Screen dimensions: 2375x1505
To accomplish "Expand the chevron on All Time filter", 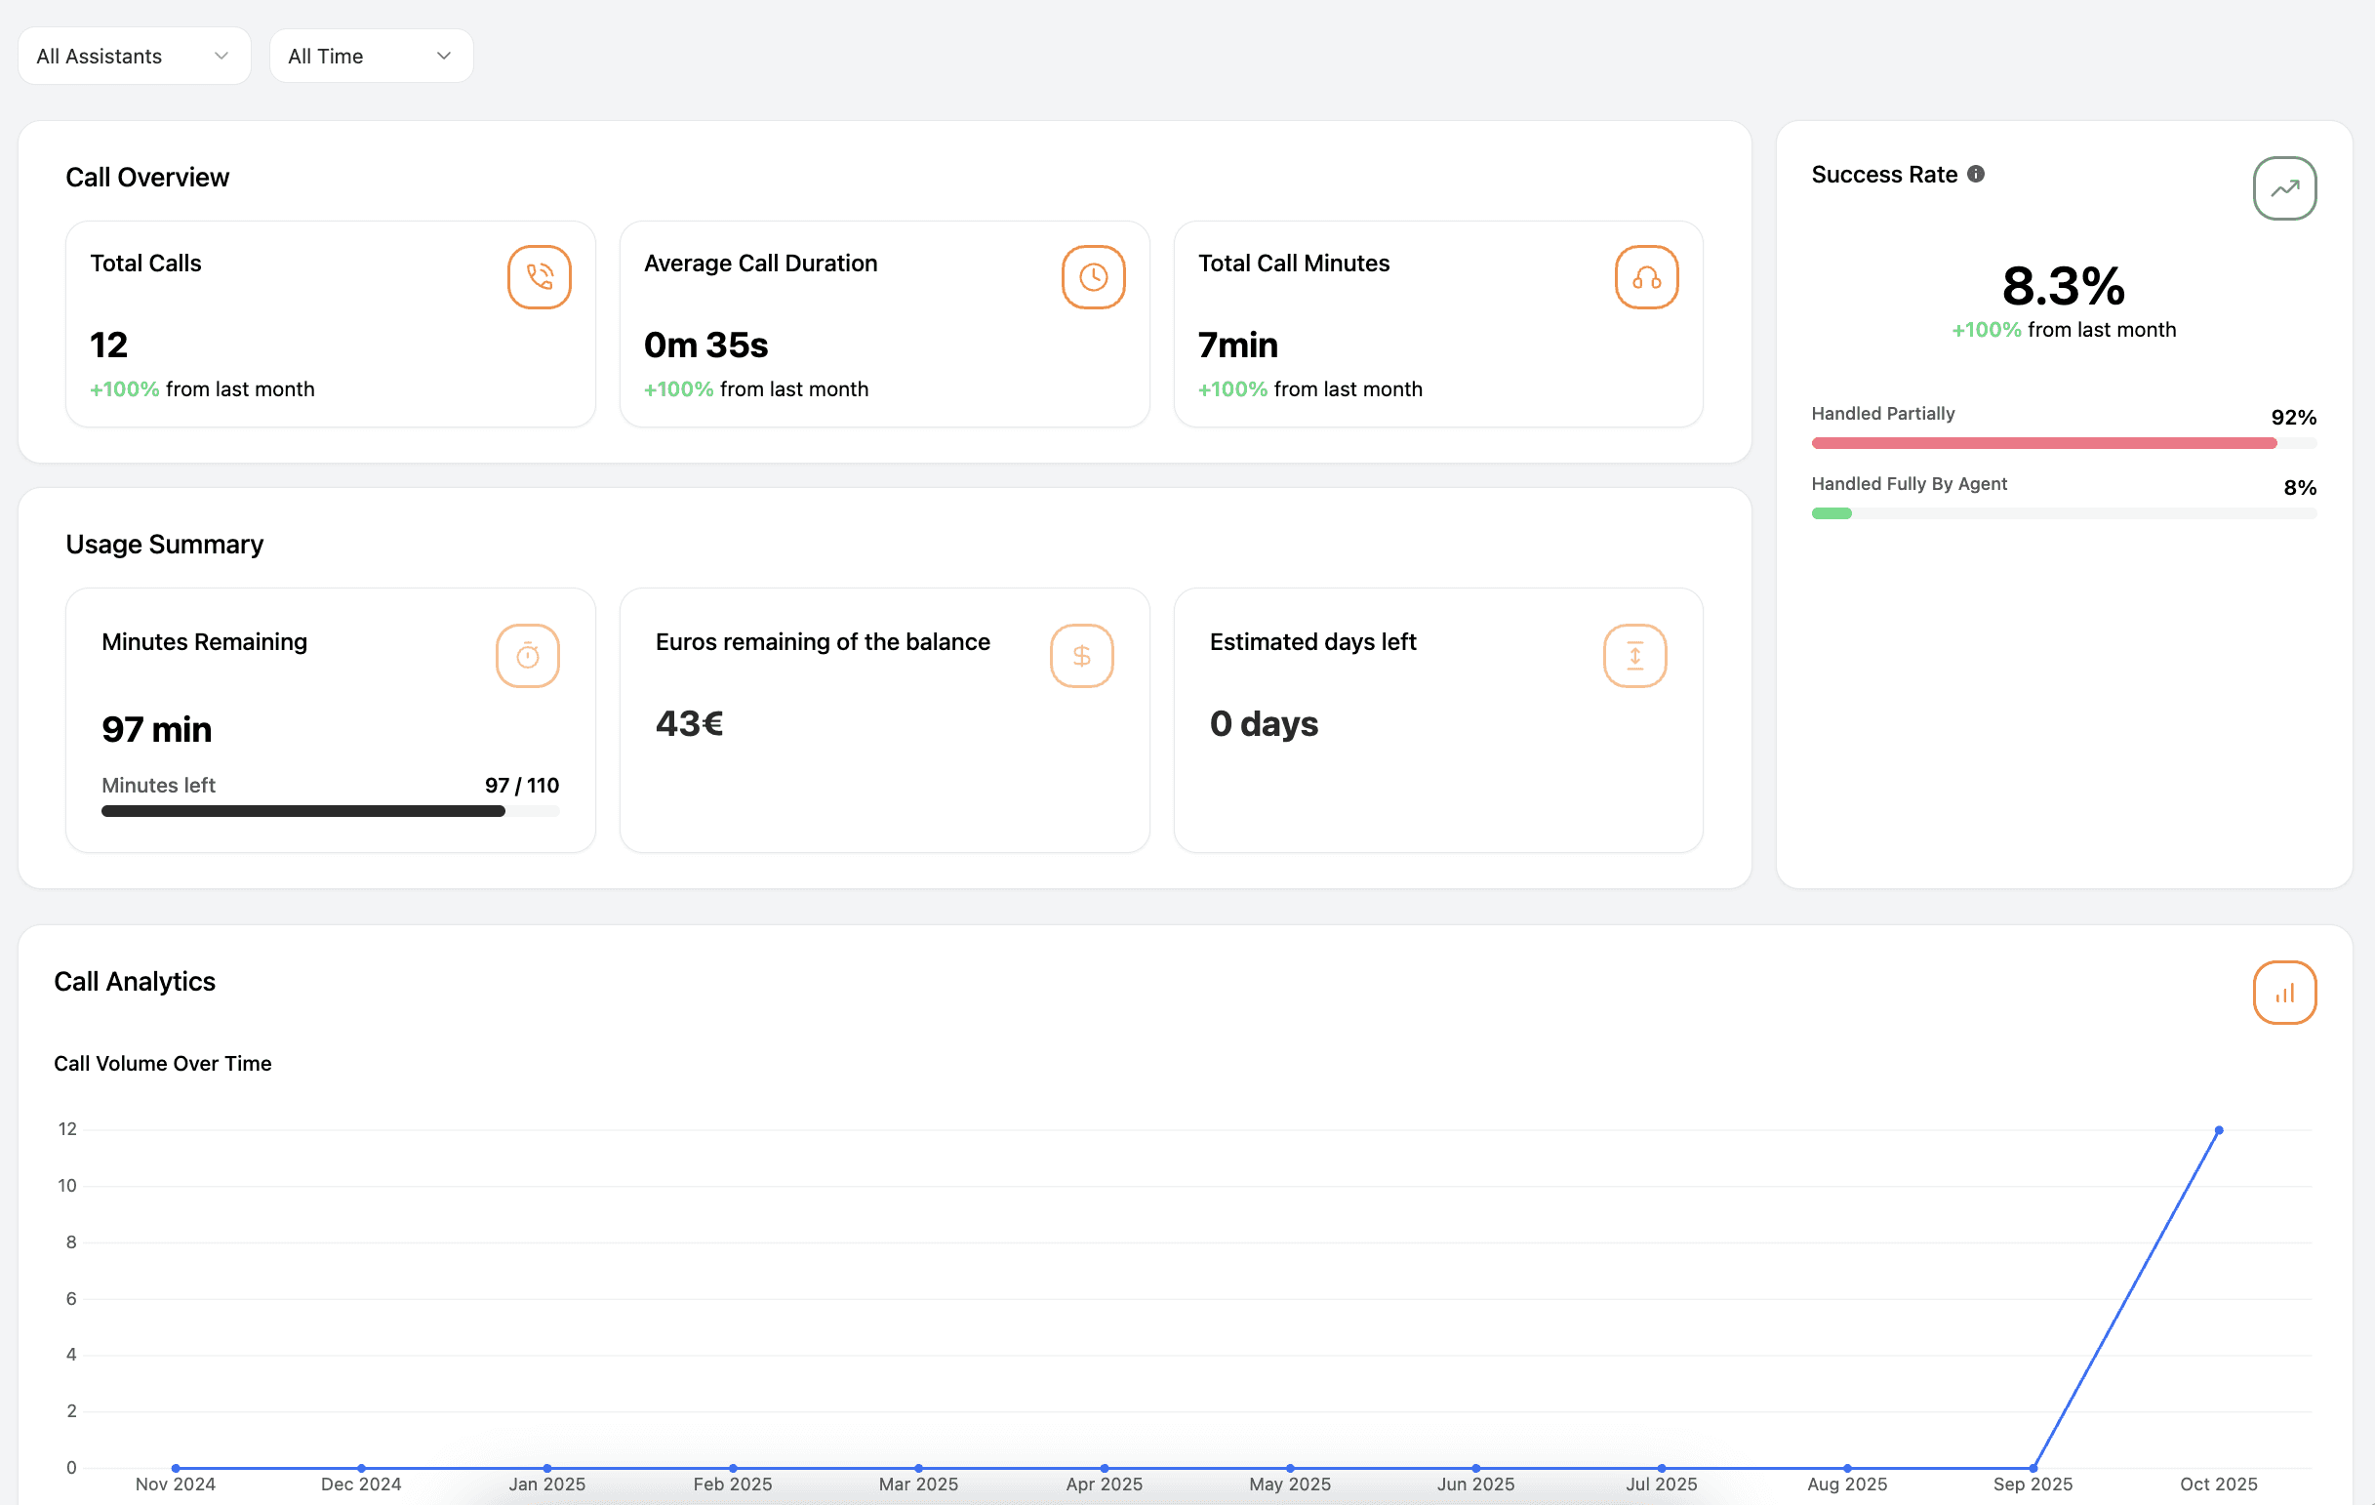I will pyautogui.click(x=444, y=57).
